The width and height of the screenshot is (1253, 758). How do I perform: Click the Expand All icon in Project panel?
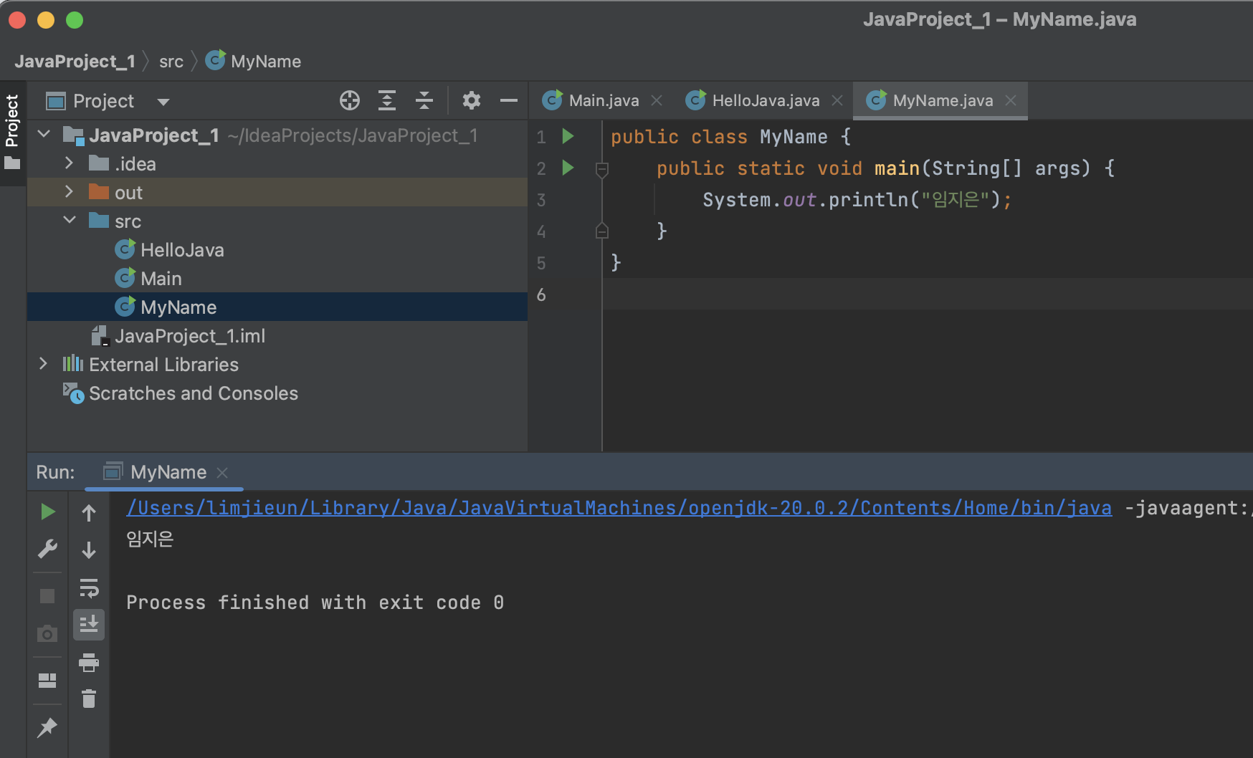point(387,100)
